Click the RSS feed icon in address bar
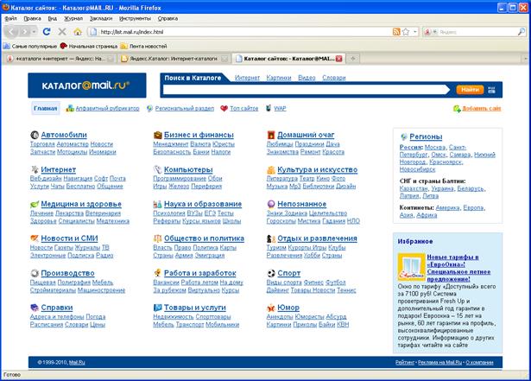Image resolution: width=531 pixels, height=381 pixels. (x=396, y=31)
